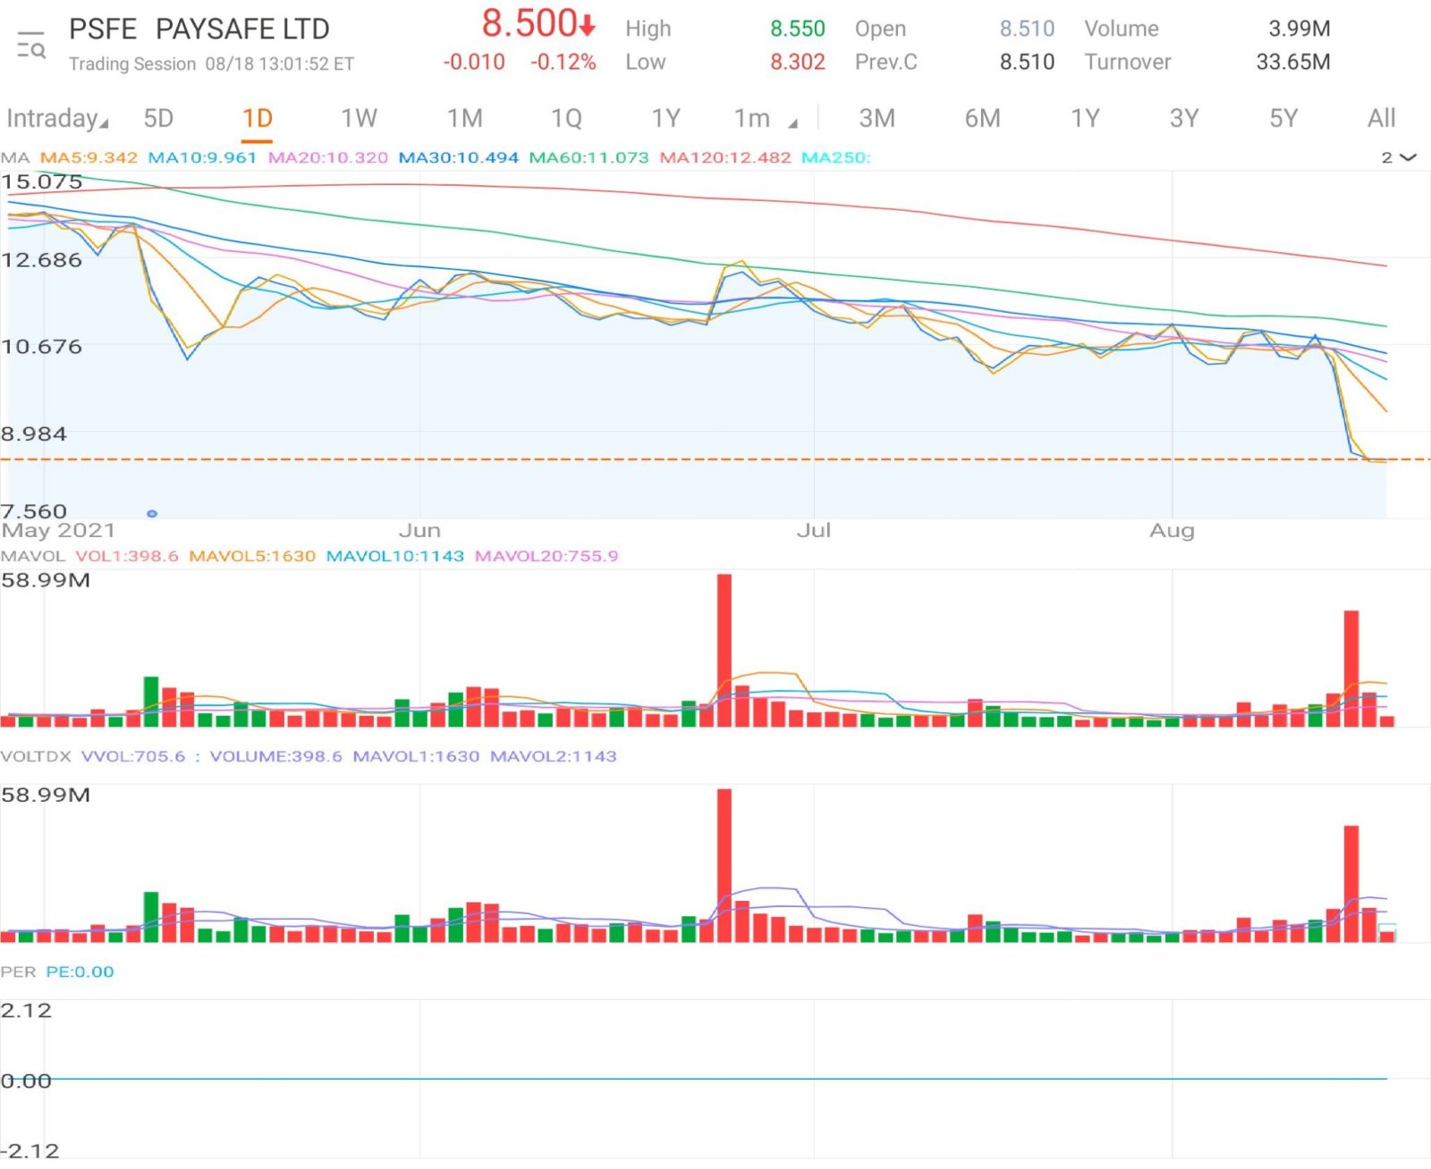The height and width of the screenshot is (1169, 1431).
Task: Click the MAVOL20:755.9 label
Action: pyautogui.click(x=546, y=556)
